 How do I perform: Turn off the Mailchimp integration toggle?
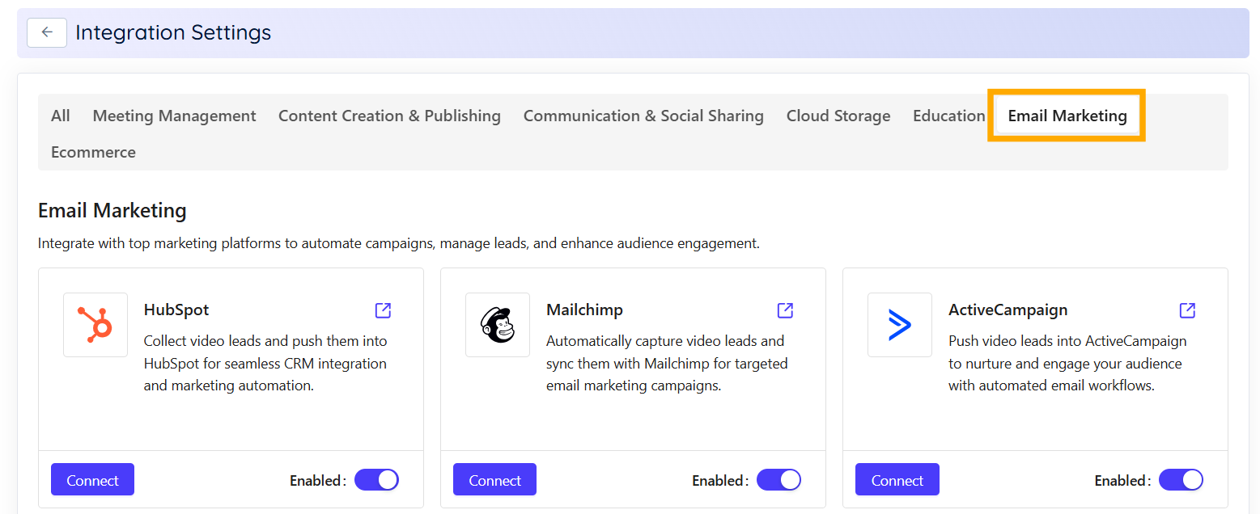coord(778,479)
